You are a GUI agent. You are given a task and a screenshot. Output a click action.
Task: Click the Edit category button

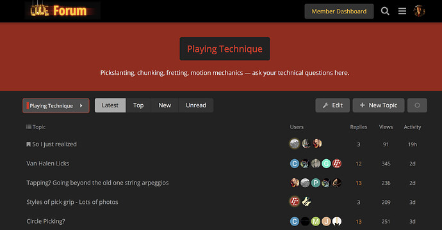point(332,105)
